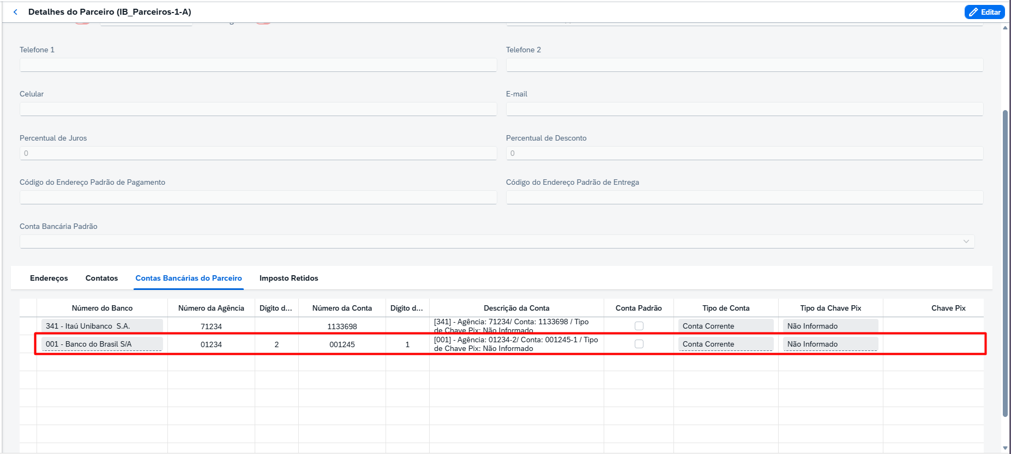1011x454 pixels.
Task: Select account number cell 1133698
Action: click(x=342, y=326)
